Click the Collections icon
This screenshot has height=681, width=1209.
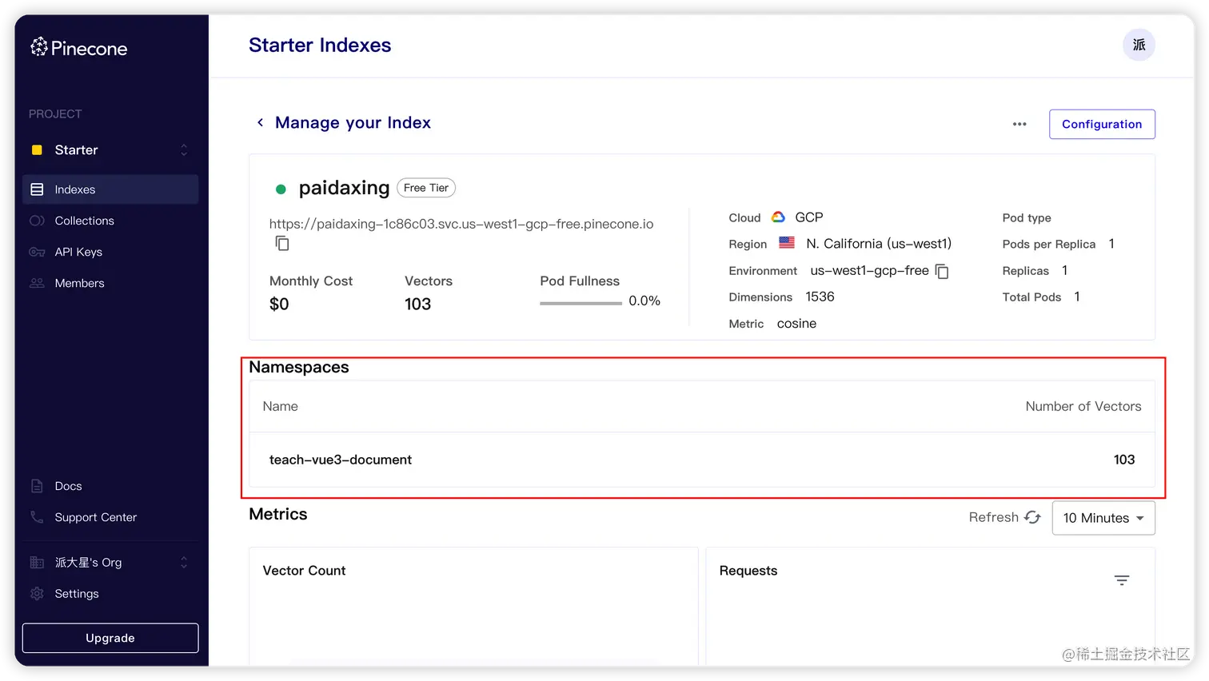[x=37, y=221]
